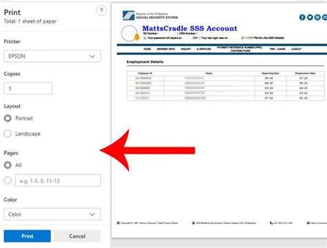Viewport: 327px width, 248px height.
Task: Click the Employment Date column header
Action: click(305, 73)
